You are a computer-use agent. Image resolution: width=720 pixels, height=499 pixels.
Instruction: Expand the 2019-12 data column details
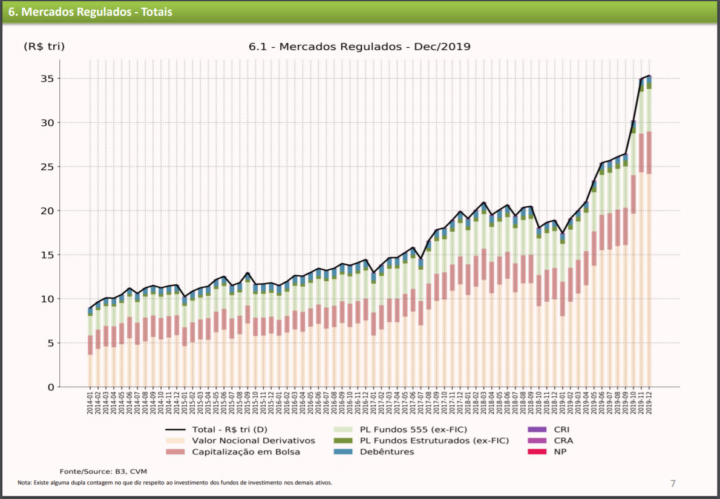[649, 403]
